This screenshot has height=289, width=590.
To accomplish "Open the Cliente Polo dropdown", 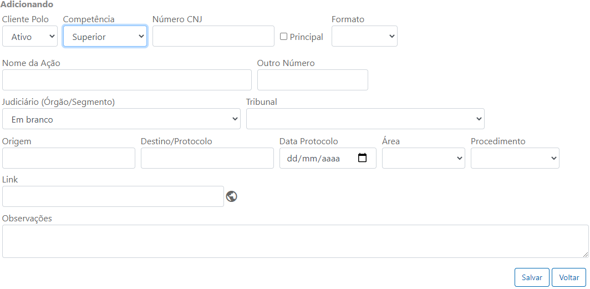I will [30, 37].
